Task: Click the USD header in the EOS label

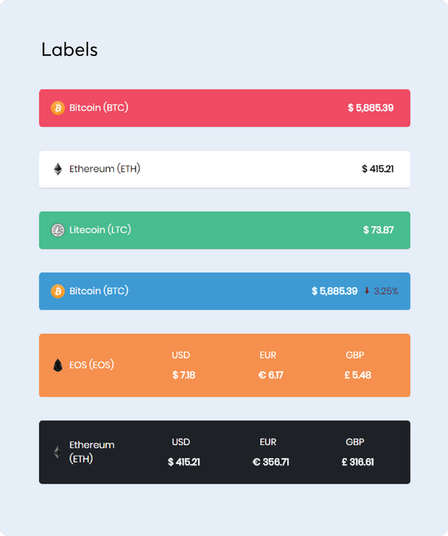Action: [x=181, y=355]
